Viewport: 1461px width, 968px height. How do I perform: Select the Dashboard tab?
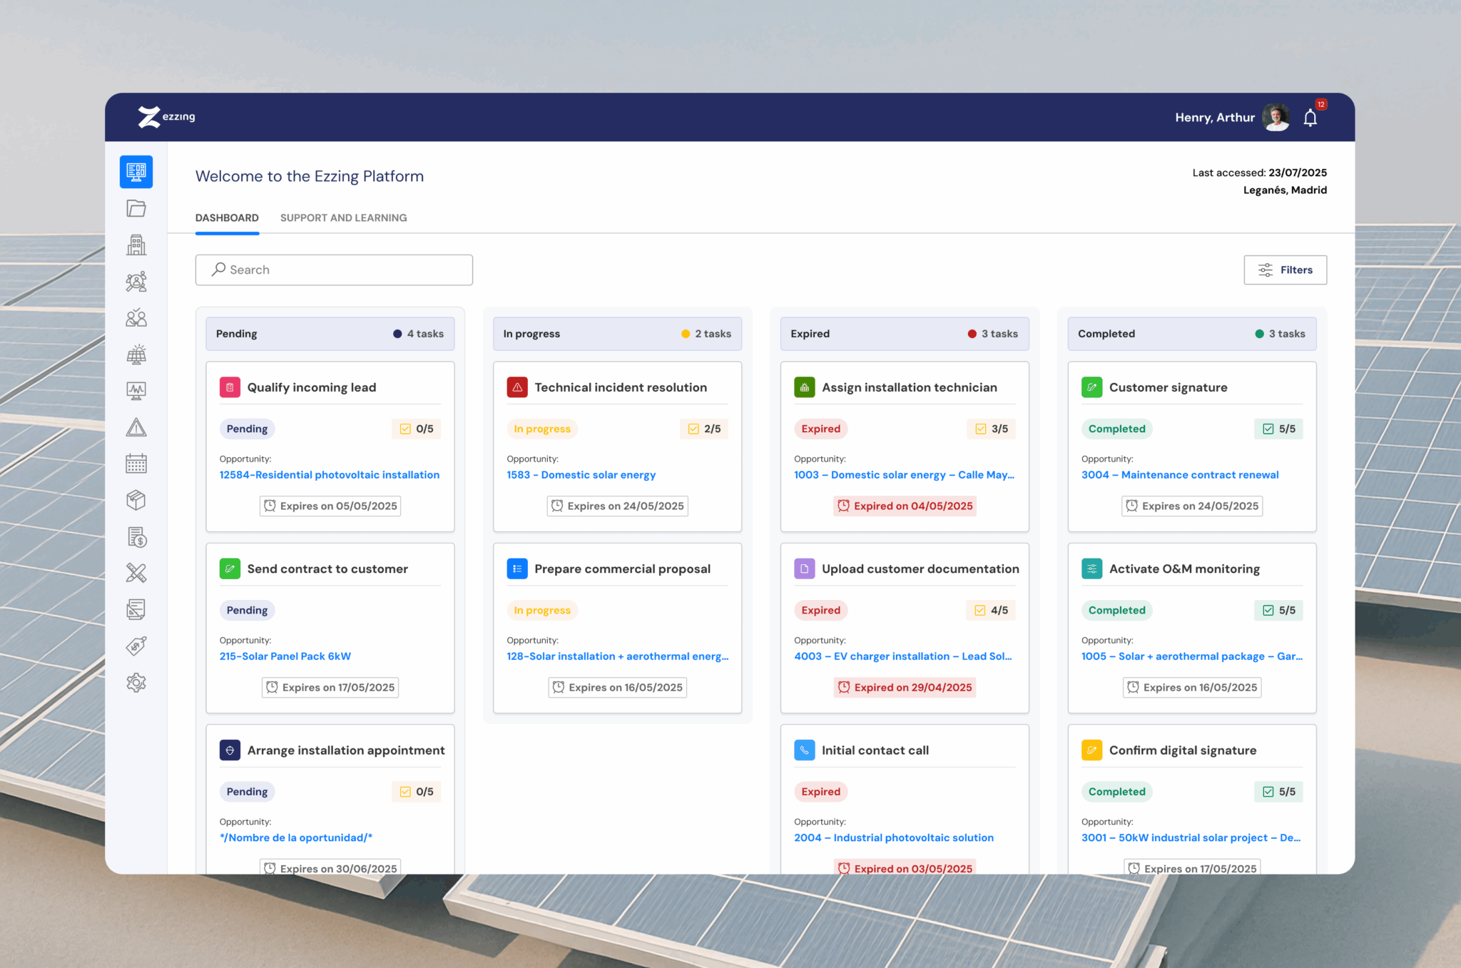coord(227,218)
